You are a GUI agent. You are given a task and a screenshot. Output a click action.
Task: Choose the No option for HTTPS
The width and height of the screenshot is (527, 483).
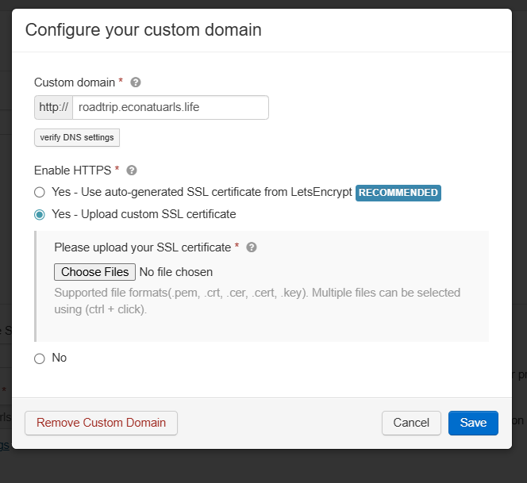click(40, 358)
